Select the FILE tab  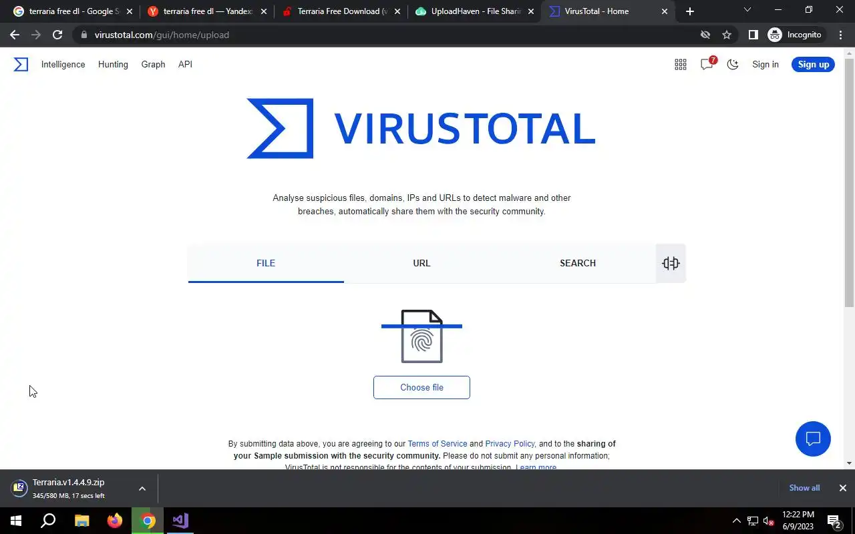point(266,263)
